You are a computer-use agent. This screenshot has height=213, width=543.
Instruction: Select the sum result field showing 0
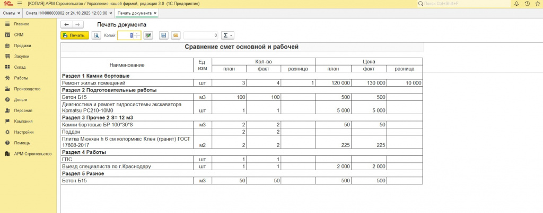tap(201, 35)
